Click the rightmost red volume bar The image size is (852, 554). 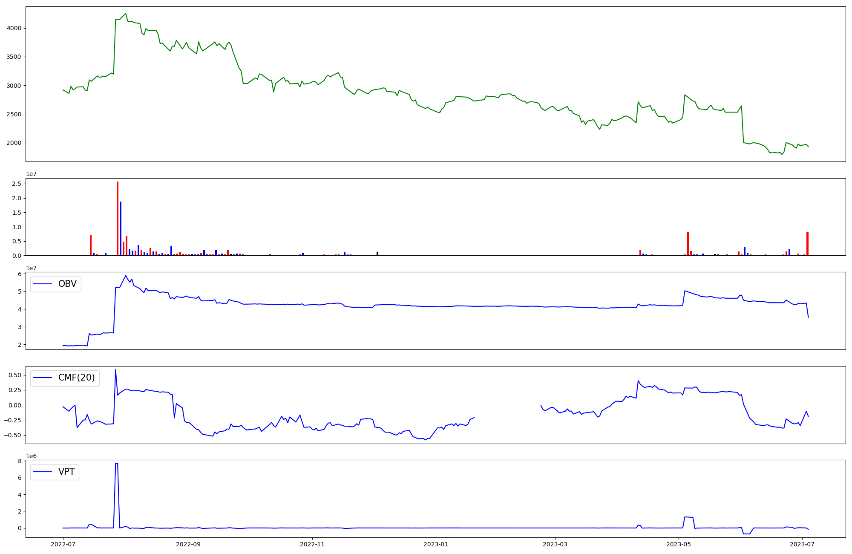tap(807, 244)
